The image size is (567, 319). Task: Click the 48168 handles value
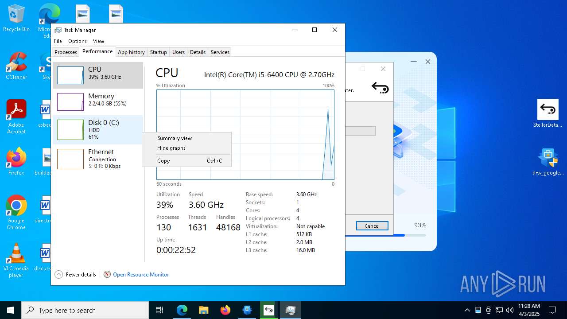point(228,227)
